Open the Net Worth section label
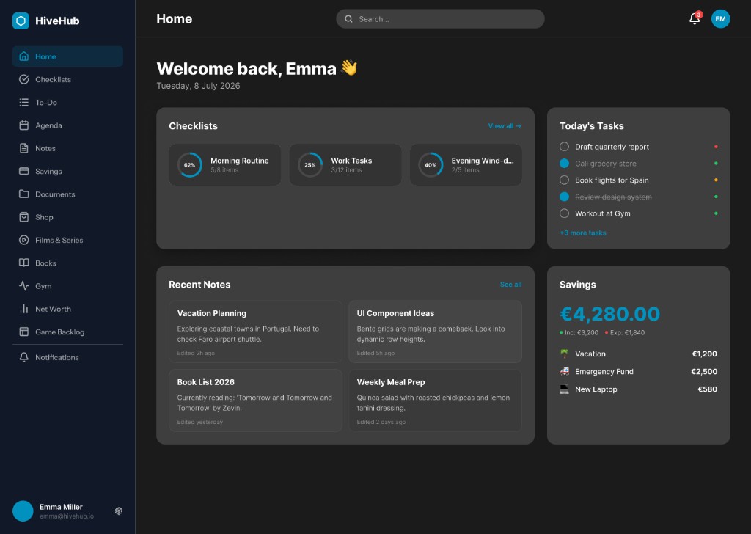This screenshot has height=534, width=751. pyautogui.click(x=53, y=309)
